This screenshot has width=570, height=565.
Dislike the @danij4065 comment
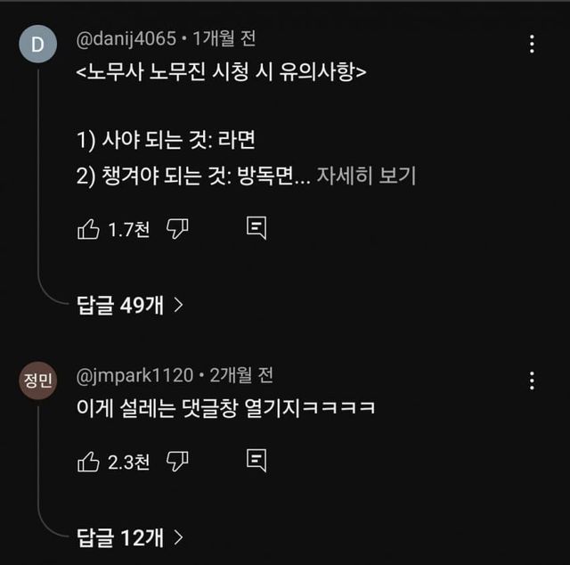(x=178, y=229)
